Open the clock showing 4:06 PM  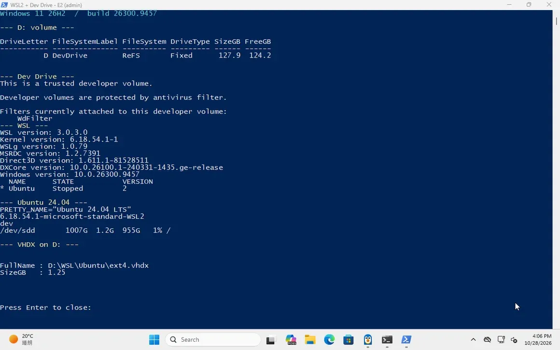tap(538, 339)
